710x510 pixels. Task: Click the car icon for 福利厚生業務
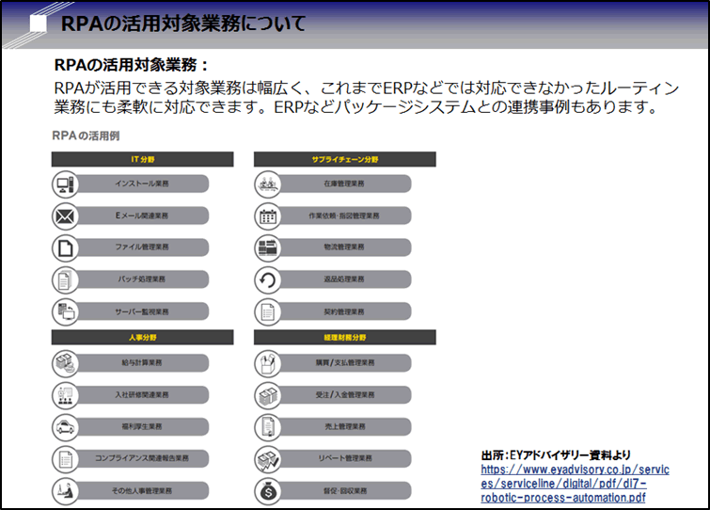(x=65, y=426)
